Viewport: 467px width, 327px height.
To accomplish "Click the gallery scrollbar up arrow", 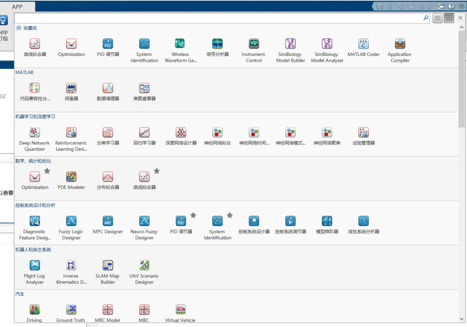I will click(462, 27).
